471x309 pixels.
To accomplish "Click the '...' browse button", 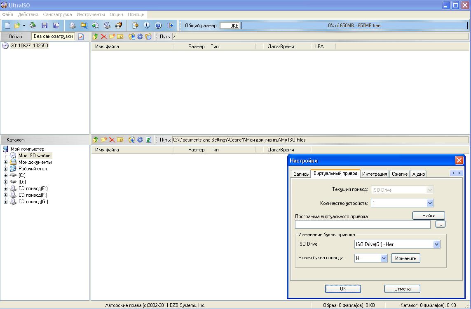I will click(x=441, y=224).
